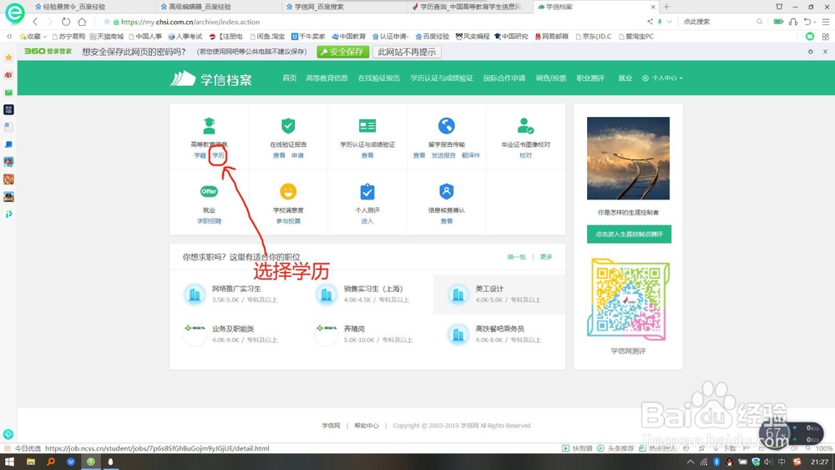Open the 养殖岗 job listing
This screenshot has width=835, height=470.
(x=354, y=329)
